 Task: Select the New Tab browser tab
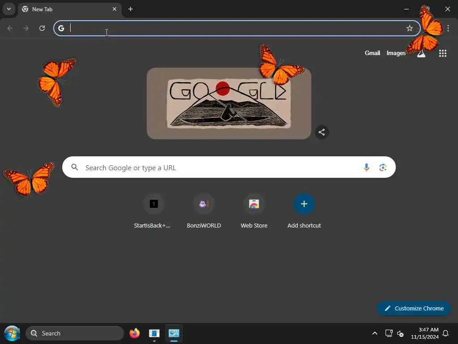click(x=69, y=9)
